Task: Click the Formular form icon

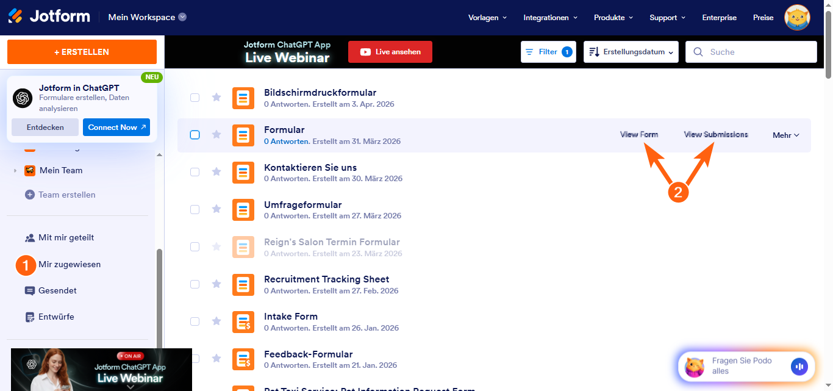Action: (x=243, y=135)
